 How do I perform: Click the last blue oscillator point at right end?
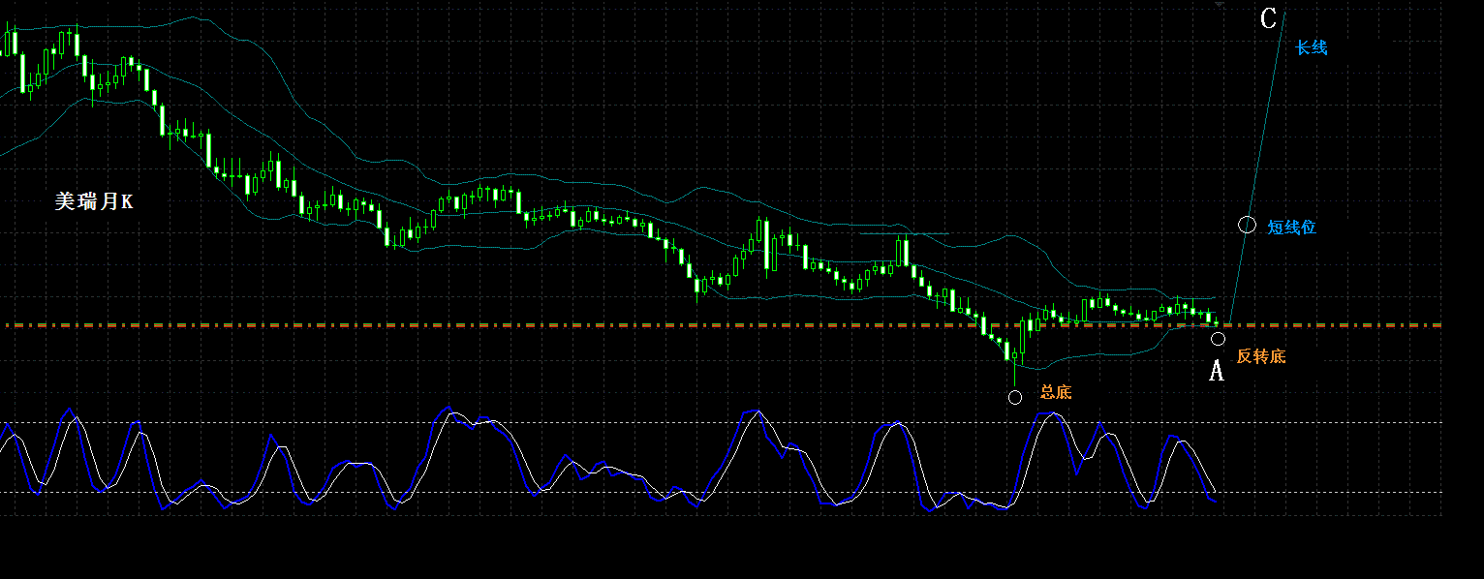[1214, 501]
